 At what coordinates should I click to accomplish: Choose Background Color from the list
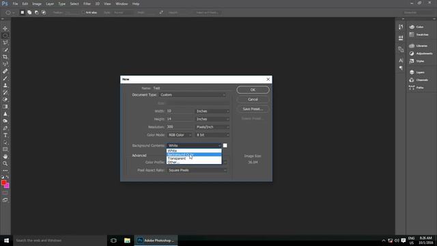[194, 154]
